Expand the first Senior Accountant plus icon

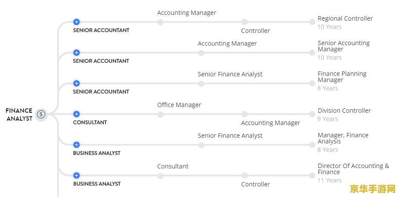click(77, 22)
